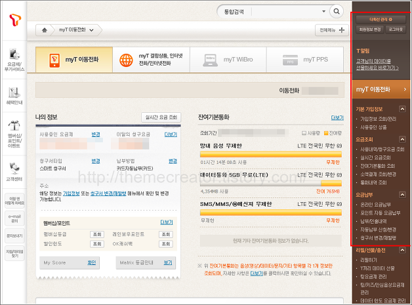The width and height of the screenshot is (412, 305).
Task: Click 조회 for 멤버십등급
Action: click(97, 234)
